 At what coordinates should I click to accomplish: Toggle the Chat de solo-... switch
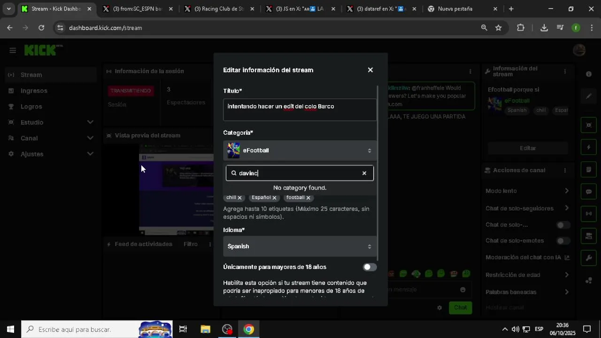pyautogui.click(x=563, y=225)
